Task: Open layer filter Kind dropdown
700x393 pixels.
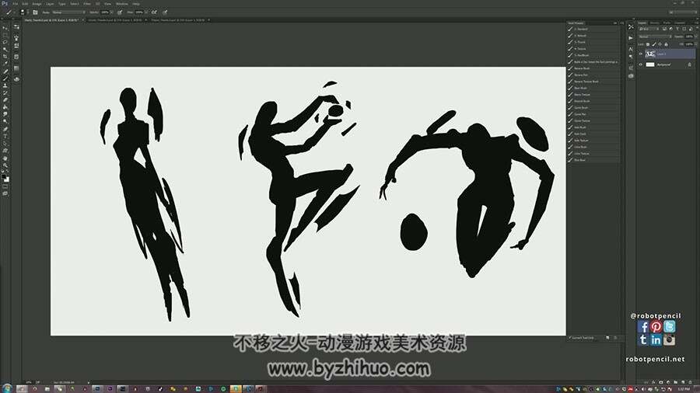Action: tap(649, 29)
